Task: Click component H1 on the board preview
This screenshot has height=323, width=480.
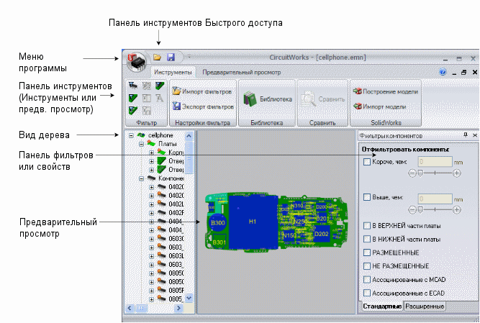Action: pyautogui.click(x=253, y=222)
